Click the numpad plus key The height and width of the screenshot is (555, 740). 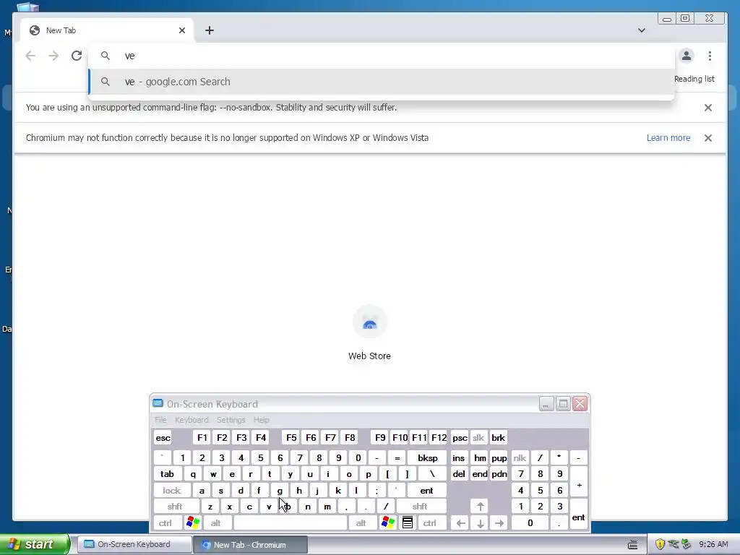pyautogui.click(x=579, y=482)
